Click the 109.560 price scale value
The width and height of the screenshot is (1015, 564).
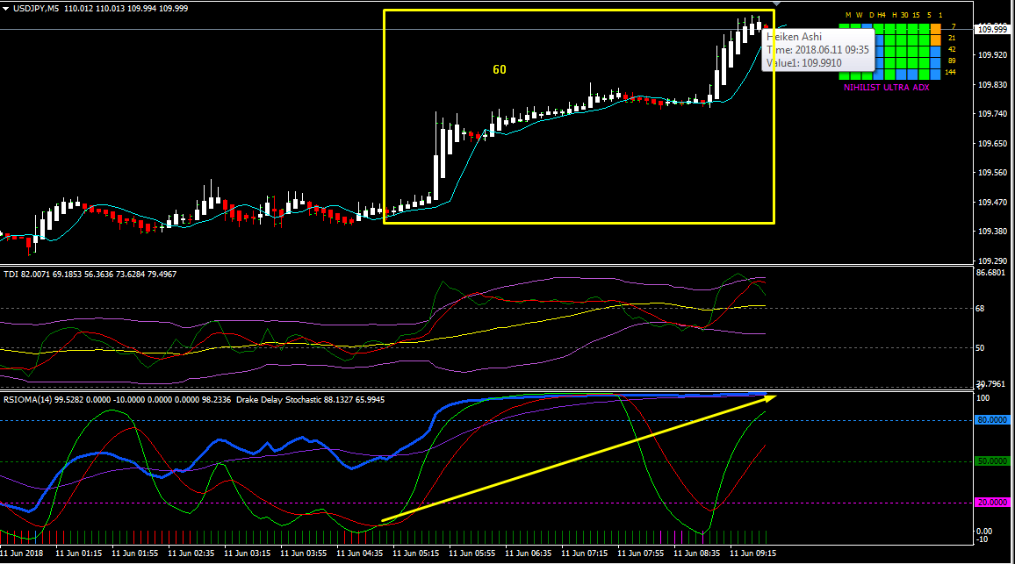tap(992, 173)
